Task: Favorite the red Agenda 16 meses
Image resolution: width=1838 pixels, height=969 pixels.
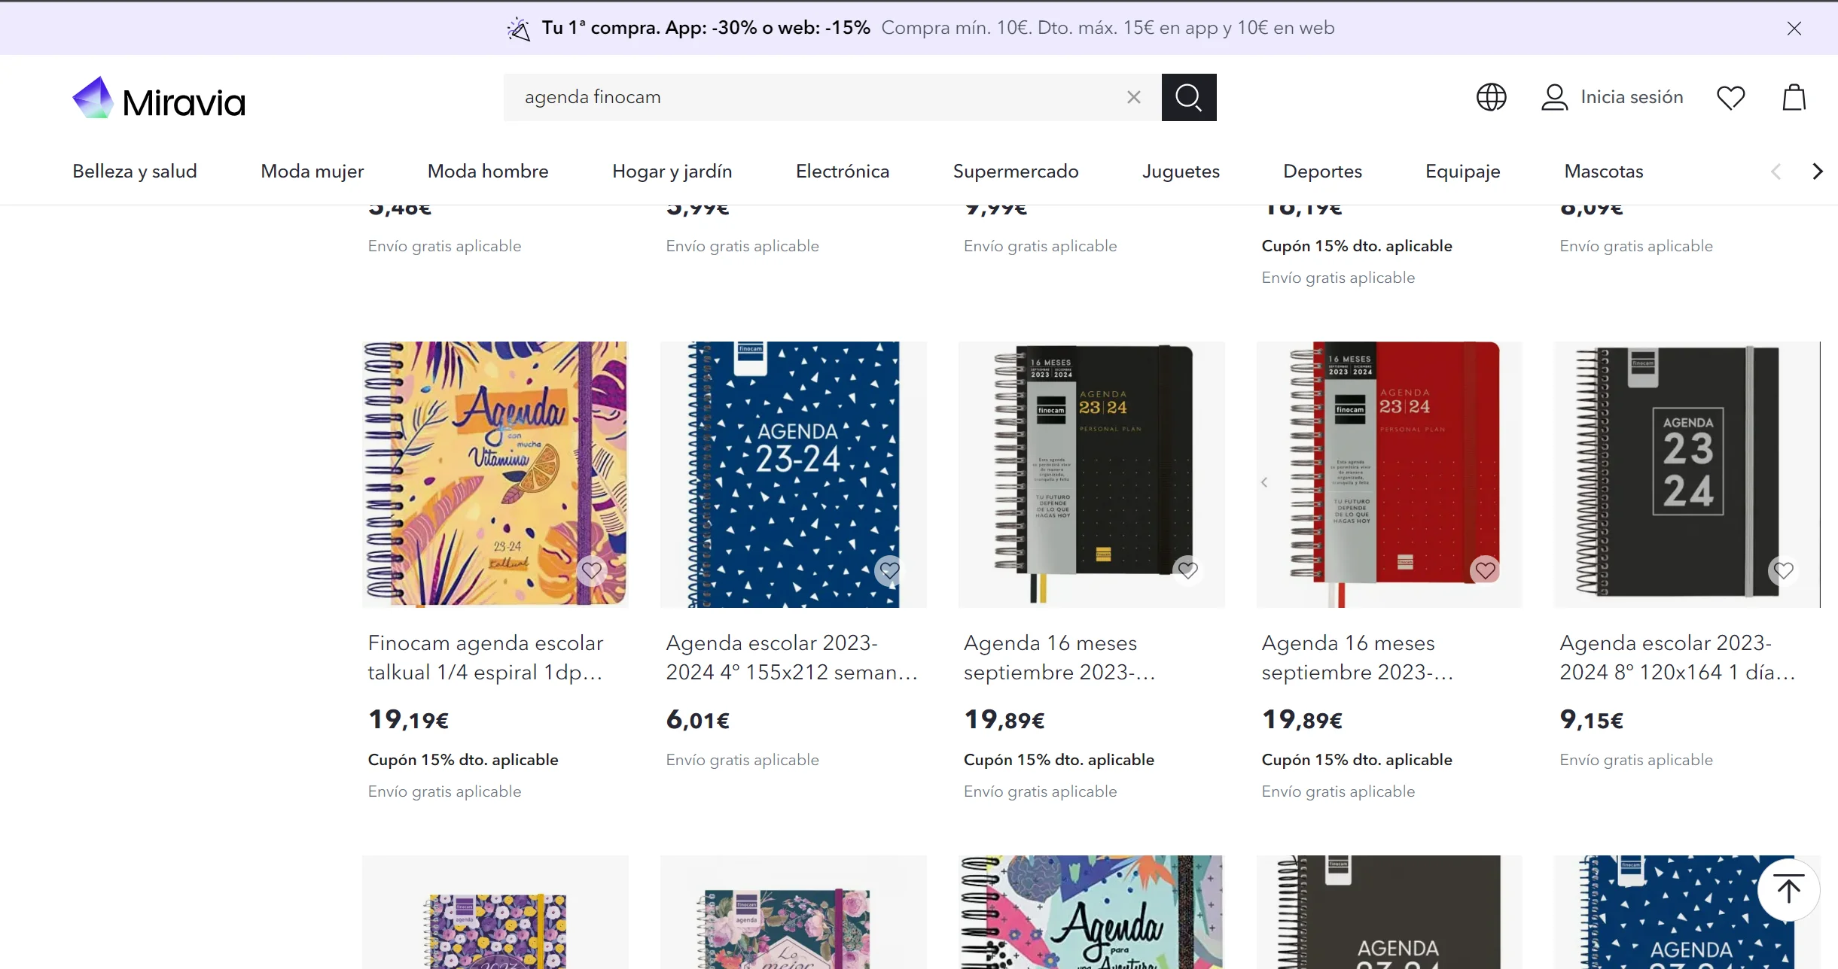Action: point(1485,570)
